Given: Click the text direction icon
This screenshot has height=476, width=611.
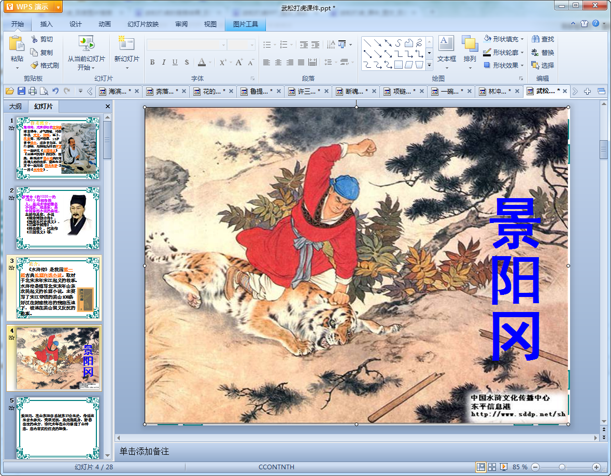Looking at the screenshot, I should click(331, 44).
